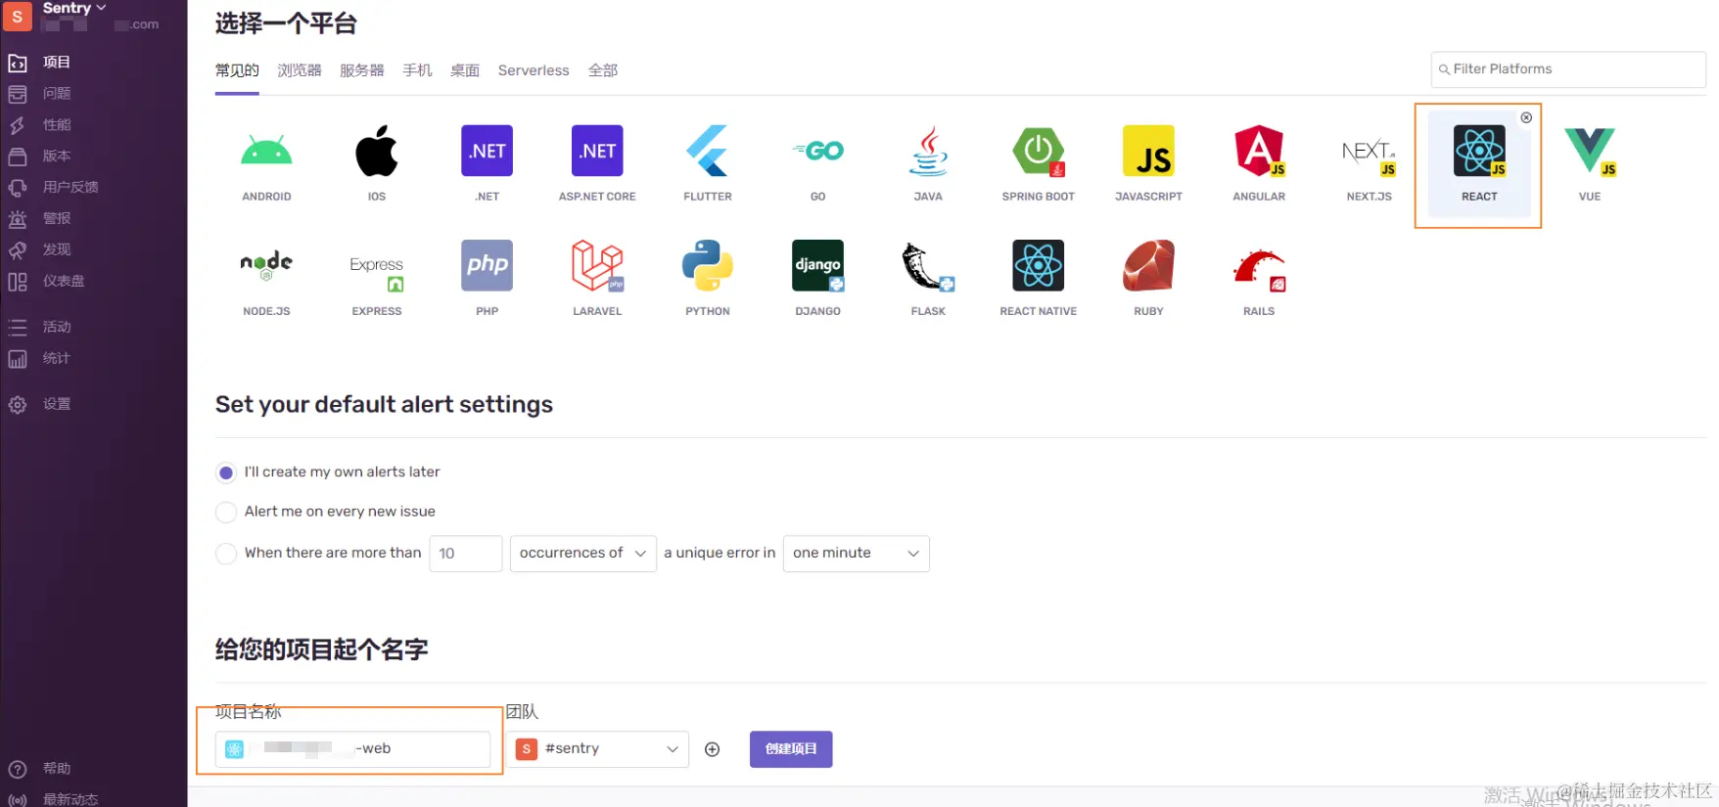Open the "occurrences of" dropdown
Viewport: 1719px width, 807px height.
coord(583,554)
